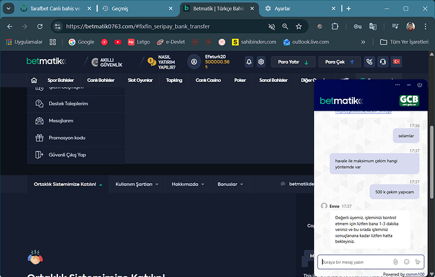Open Uygulamalar apps shortcut
This screenshot has height=277, width=435.
[24, 42]
